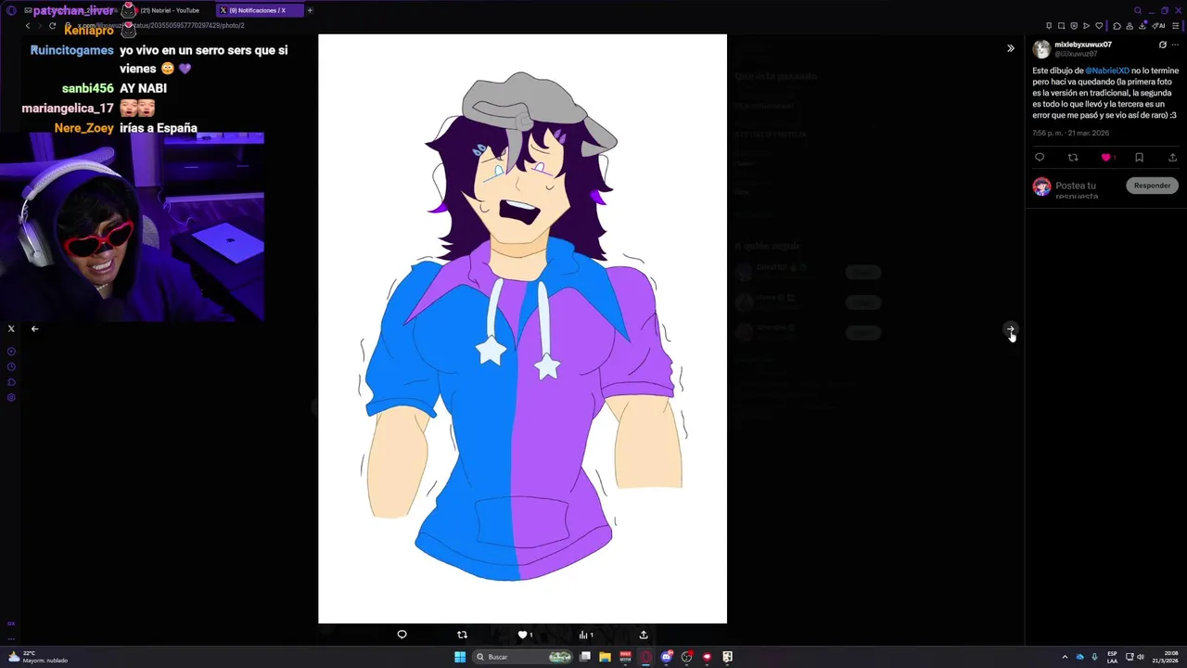This screenshot has height=668, width=1187.
Task: Click the Grok icon beside the post author
Action: point(1163,45)
